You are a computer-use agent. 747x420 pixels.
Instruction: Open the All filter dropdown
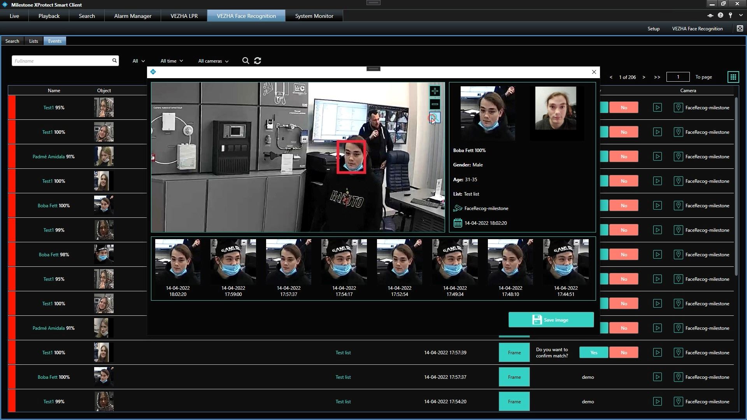pyautogui.click(x=139, y=61)
